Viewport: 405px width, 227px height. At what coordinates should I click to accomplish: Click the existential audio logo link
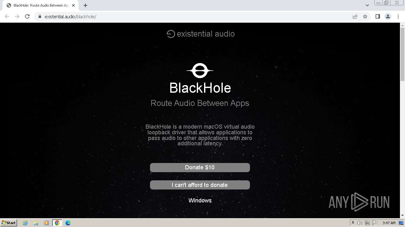coord(201,34)
